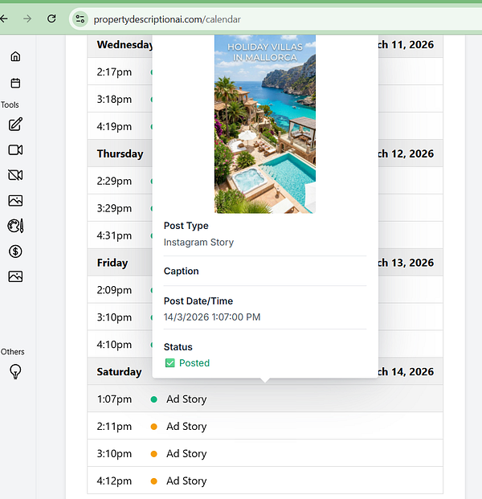Click the Wednesday 2:17pm time slot

click(114, 72)
